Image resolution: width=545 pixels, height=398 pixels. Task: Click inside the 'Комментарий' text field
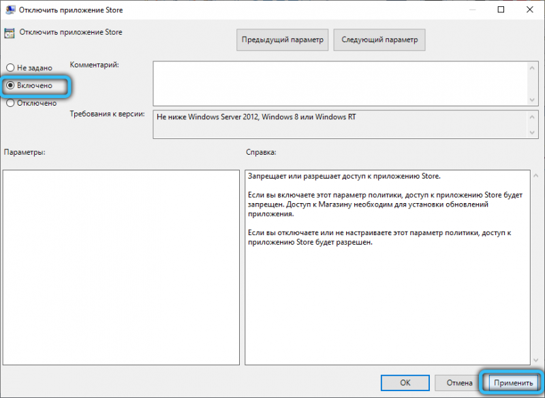tap(339, 84)
